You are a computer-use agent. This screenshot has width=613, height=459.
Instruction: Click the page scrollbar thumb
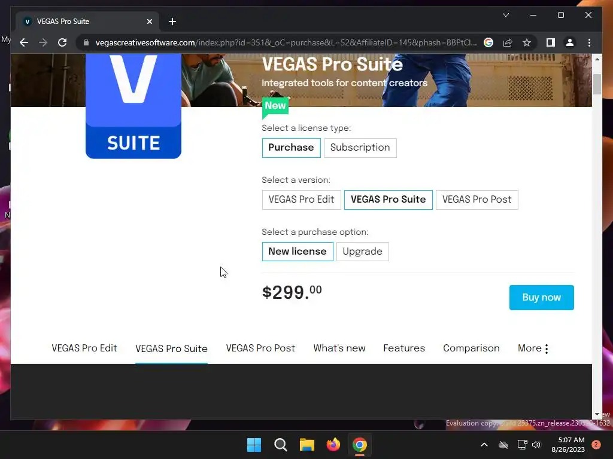[597, 84]
